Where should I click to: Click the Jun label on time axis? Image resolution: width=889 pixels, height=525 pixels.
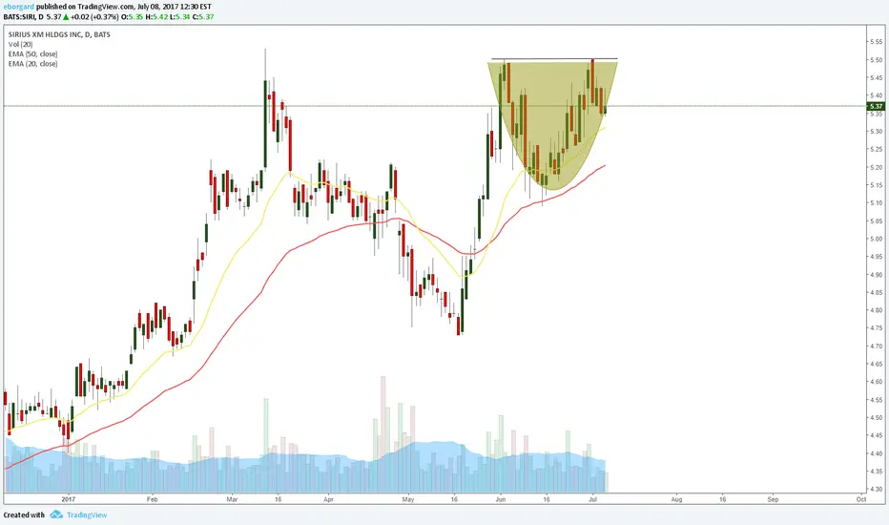500,499
